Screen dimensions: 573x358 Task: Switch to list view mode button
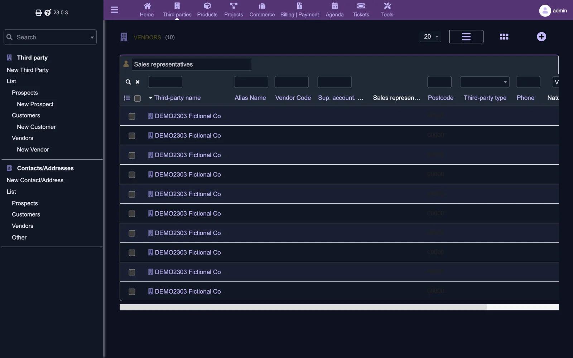point(466,37)
